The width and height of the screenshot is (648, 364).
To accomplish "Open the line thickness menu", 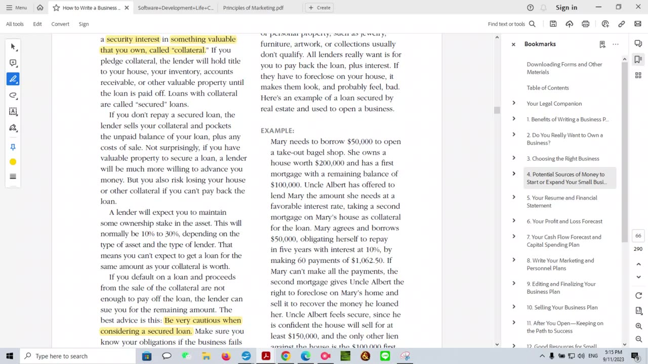I will 13,176.
